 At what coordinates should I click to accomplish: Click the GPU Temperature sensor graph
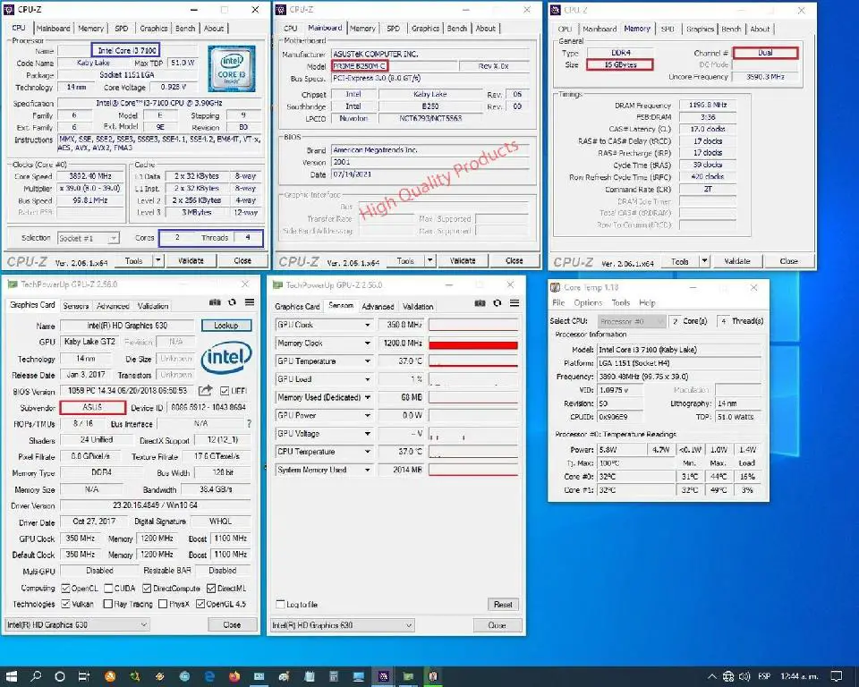pos(473,361)
